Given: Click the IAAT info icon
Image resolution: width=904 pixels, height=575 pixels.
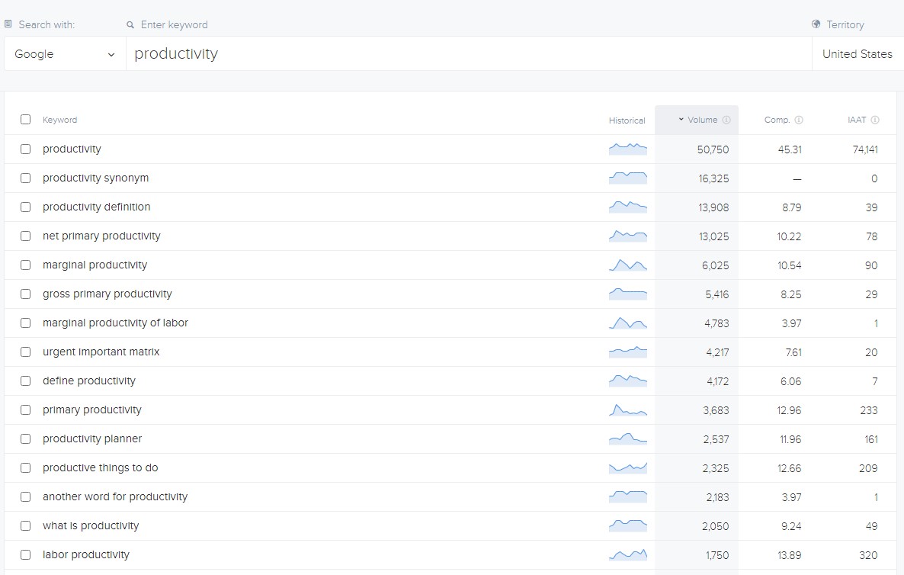Looking at the screenshot, I should 875,120.
